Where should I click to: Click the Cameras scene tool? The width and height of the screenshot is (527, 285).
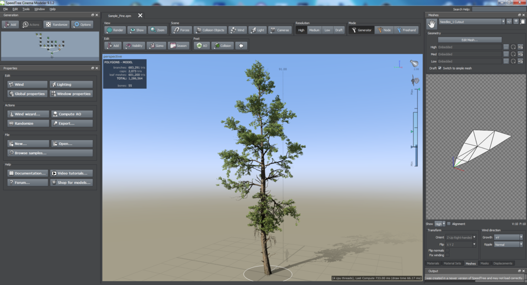280,30
